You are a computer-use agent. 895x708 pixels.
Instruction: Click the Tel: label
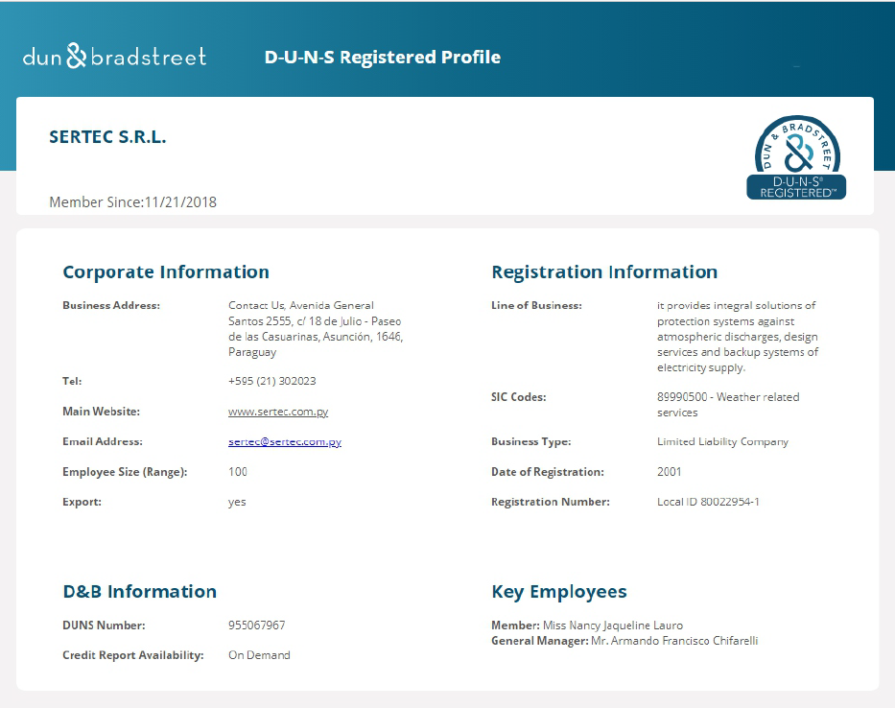click(x=72, y=381)
